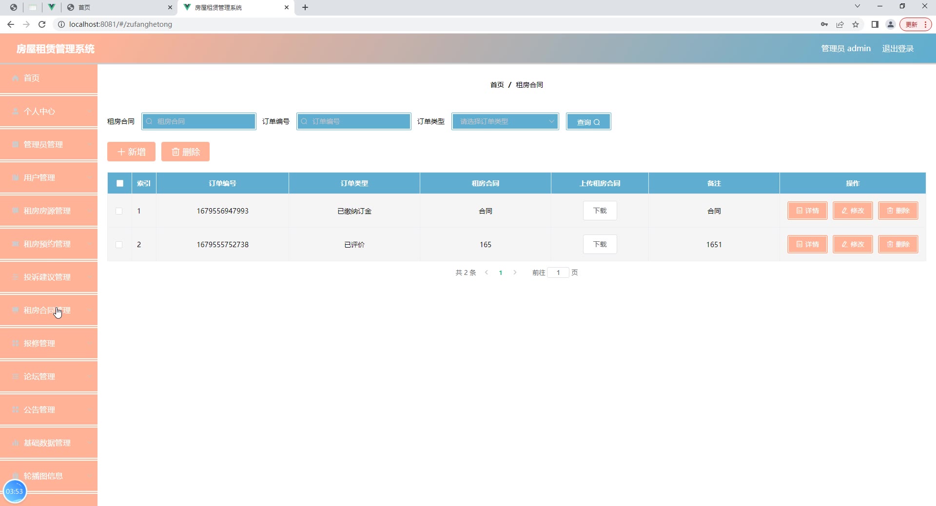Click the share page icon
Image resolution: width=936 pixels, height=506 pixels.
coord(840,24)
